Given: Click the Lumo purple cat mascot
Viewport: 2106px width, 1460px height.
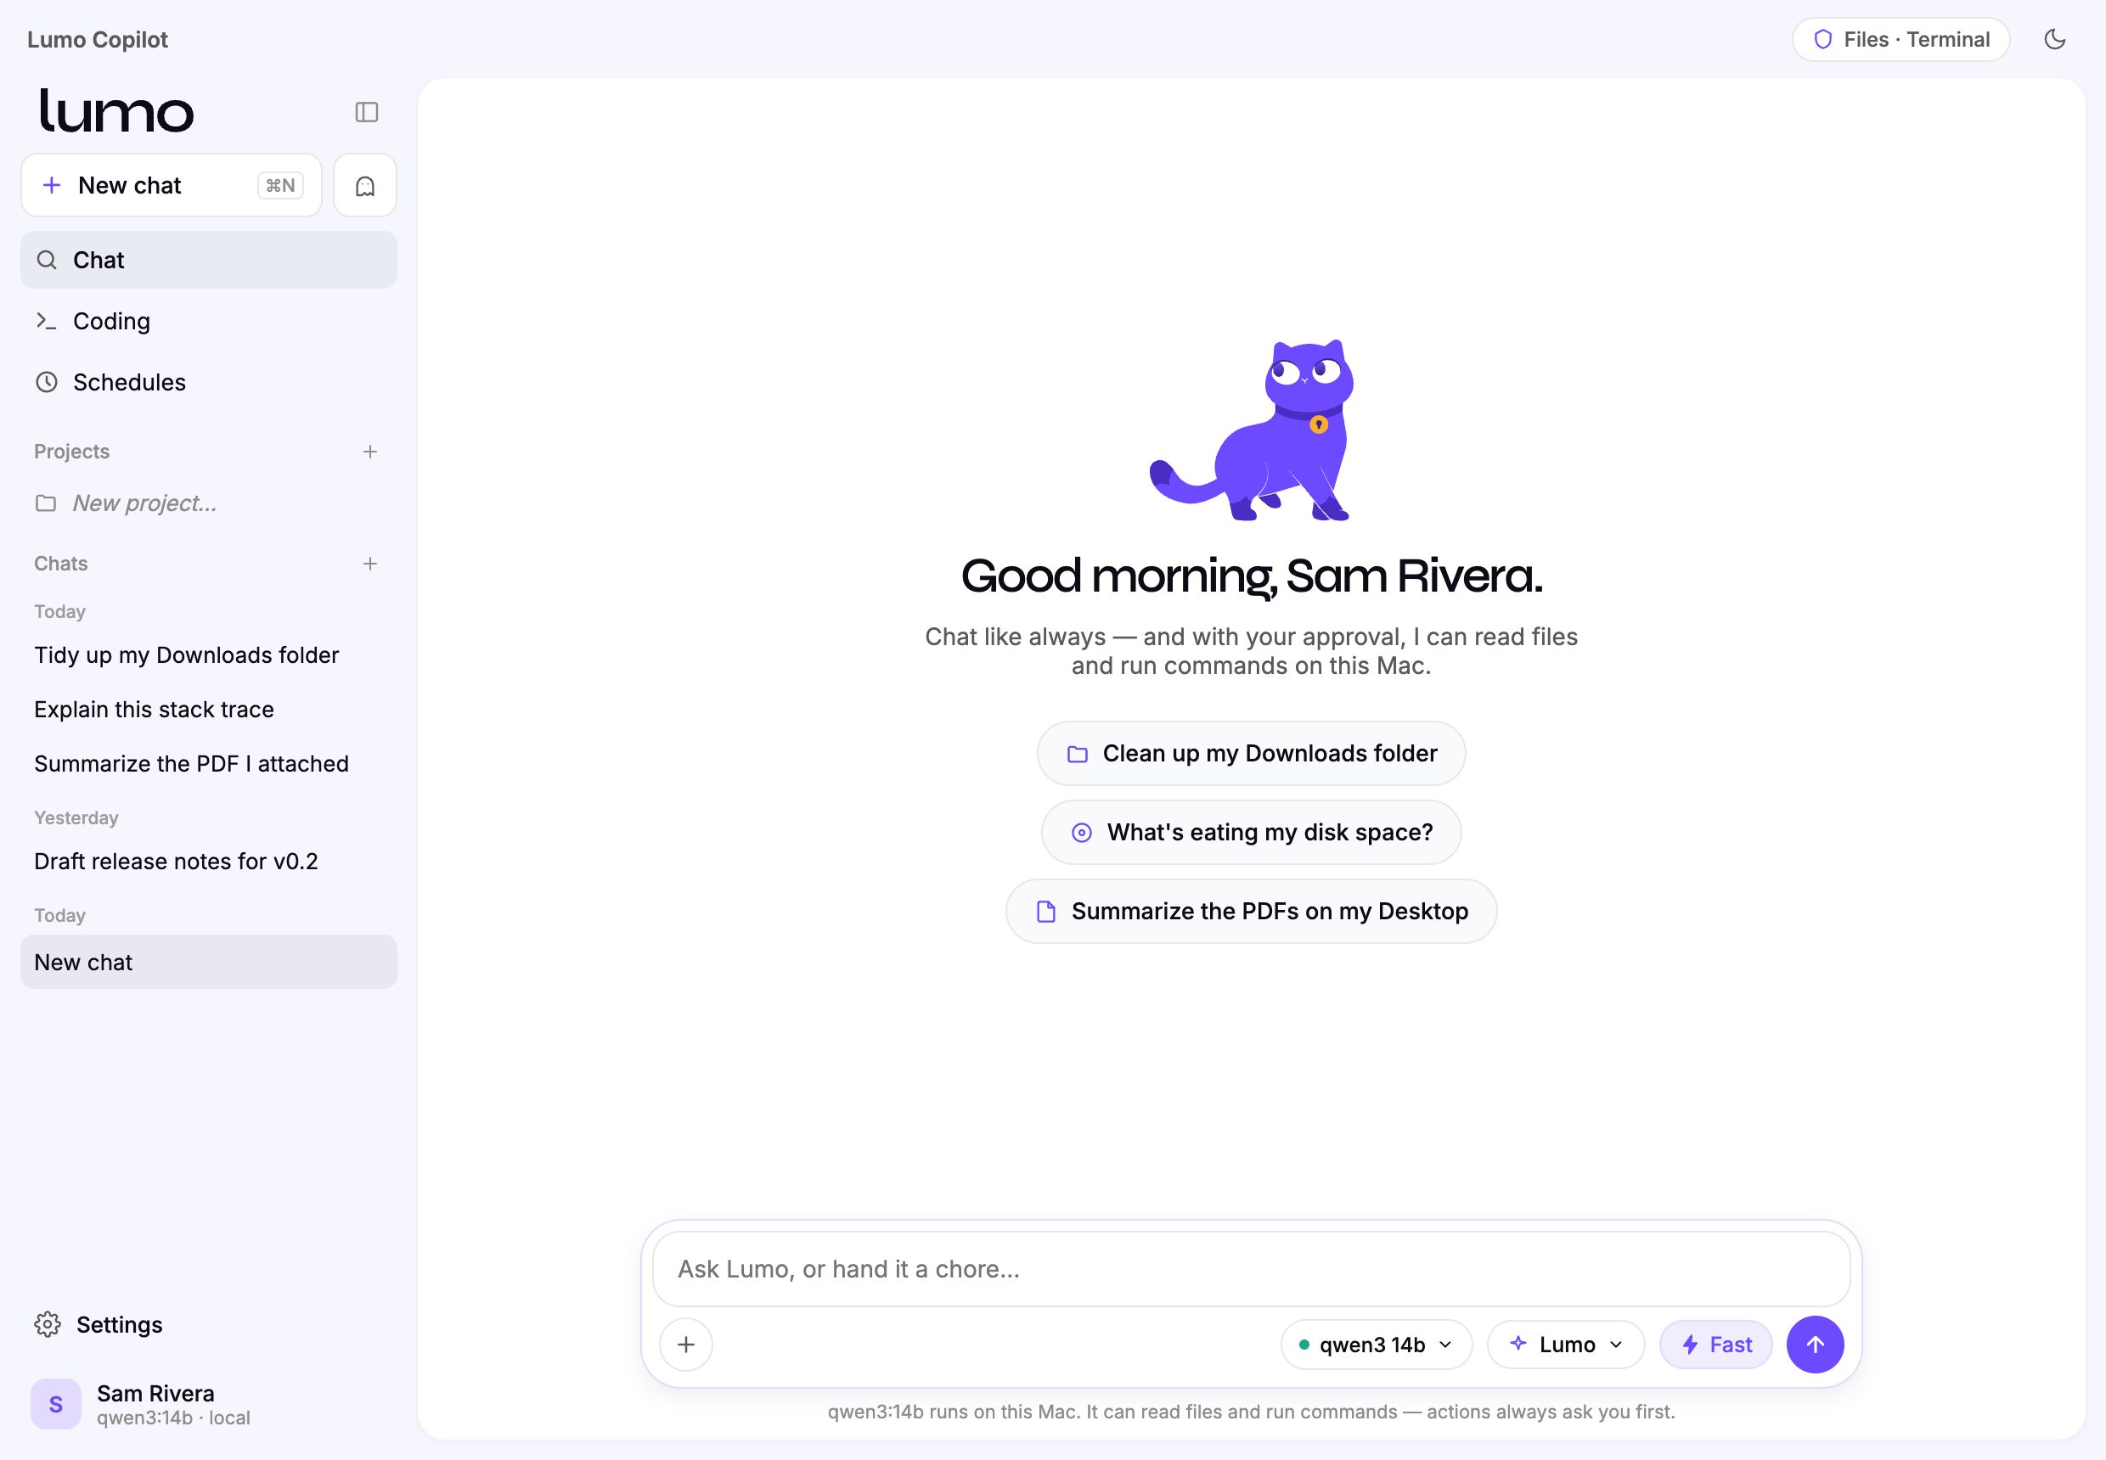Looking at the screenshot, I should click(x=1251, y=430).
